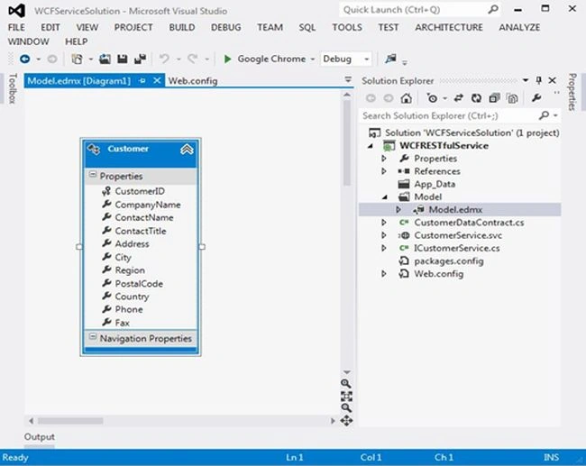Click the Save All toolbar icon
This screenshot has width=586, height=466.
click(140, 59)
